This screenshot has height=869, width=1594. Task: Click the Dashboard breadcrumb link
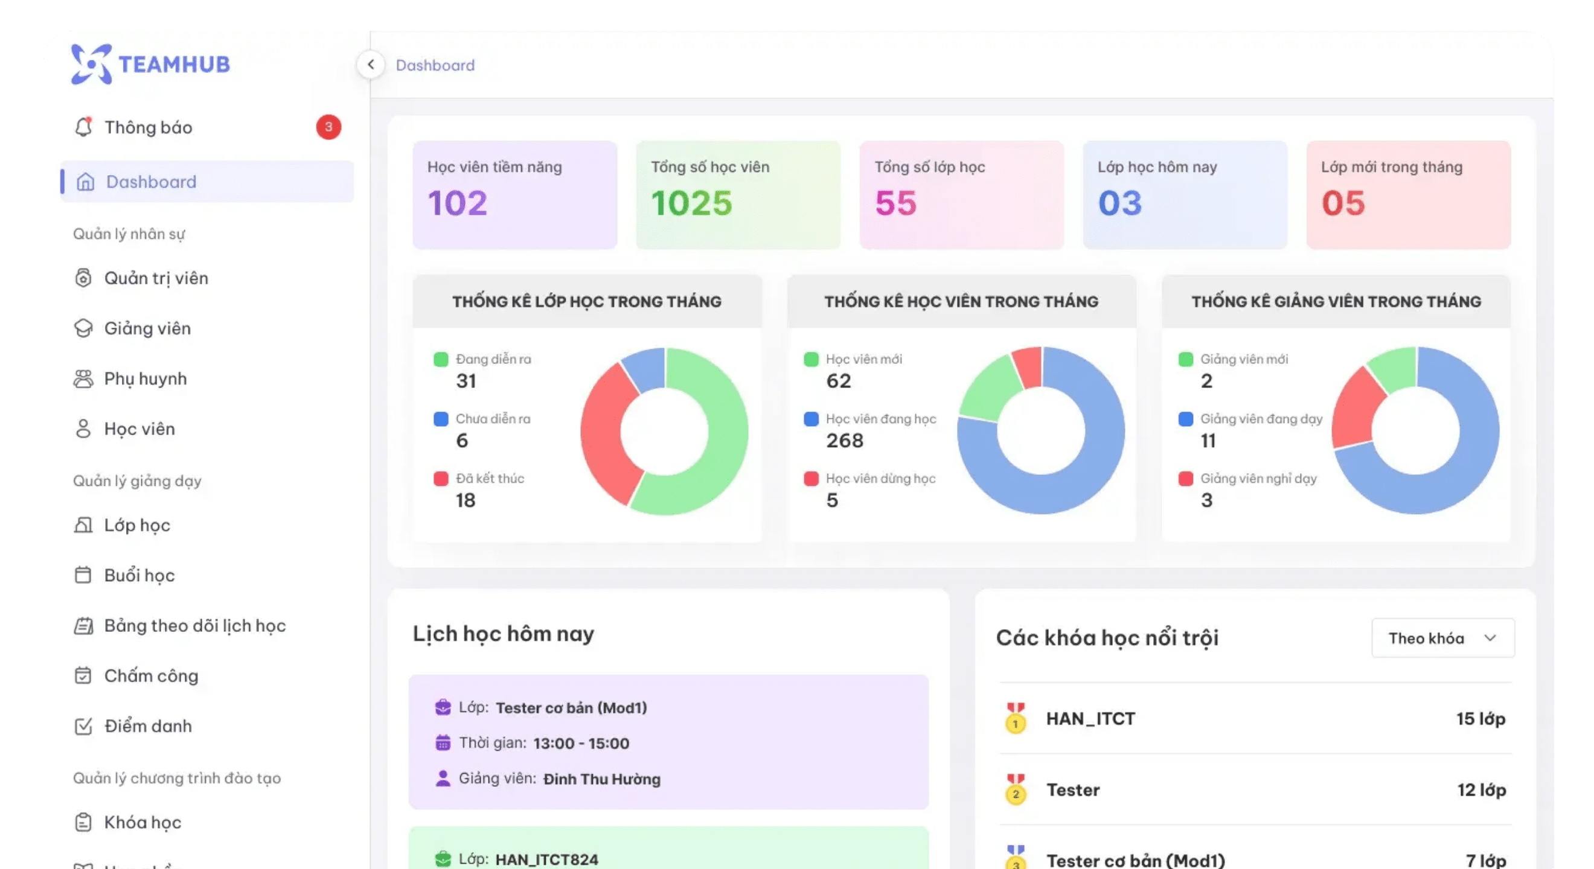435,65
